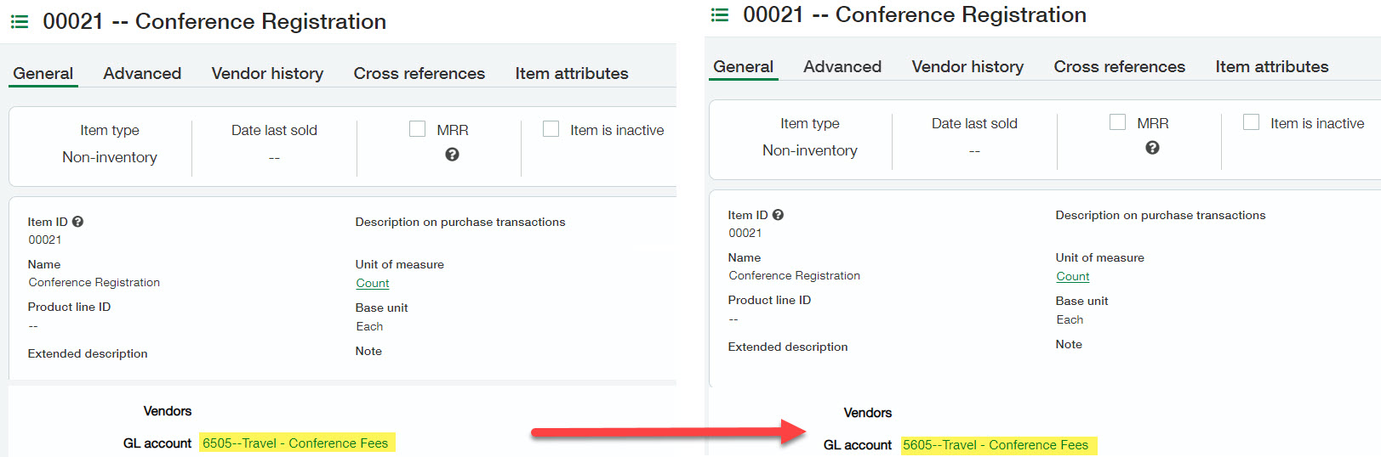
Task: Click MRR help question mark in right panel
Action: [1152, 148]
